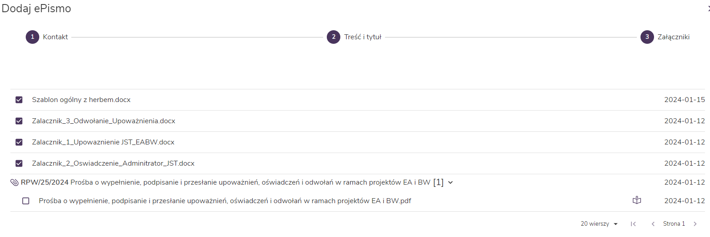Go to the next page arrow
The width and height of the screenshot is (710, 237).
click(695, 224)
